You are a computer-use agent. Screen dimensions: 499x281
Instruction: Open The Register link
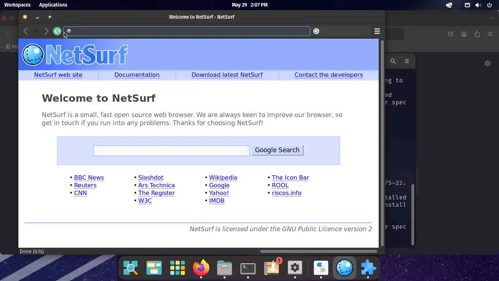156,193
